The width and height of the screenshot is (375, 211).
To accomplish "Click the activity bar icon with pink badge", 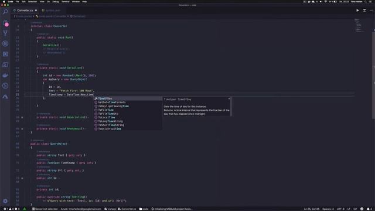I will [6, 23].
